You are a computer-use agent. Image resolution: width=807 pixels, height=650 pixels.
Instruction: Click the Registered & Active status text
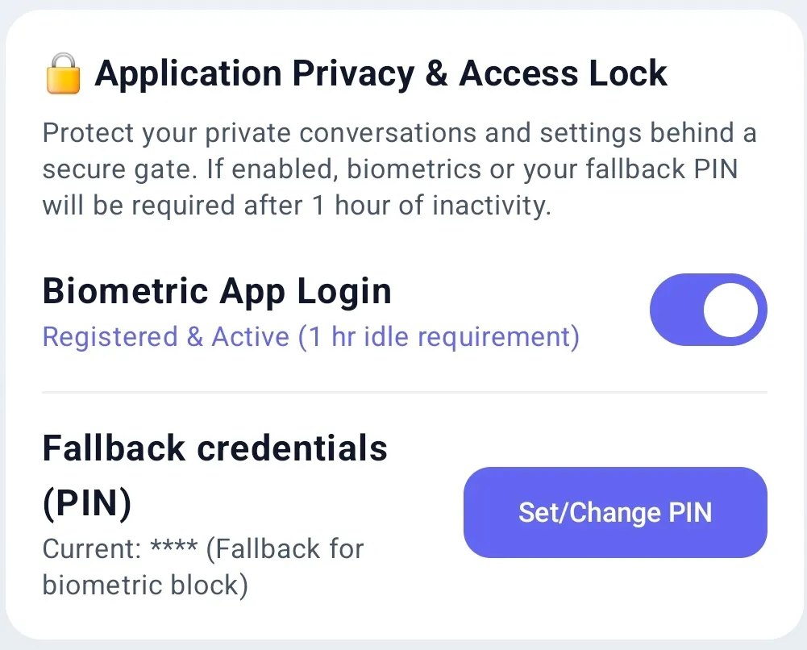(x=166, y=337)
